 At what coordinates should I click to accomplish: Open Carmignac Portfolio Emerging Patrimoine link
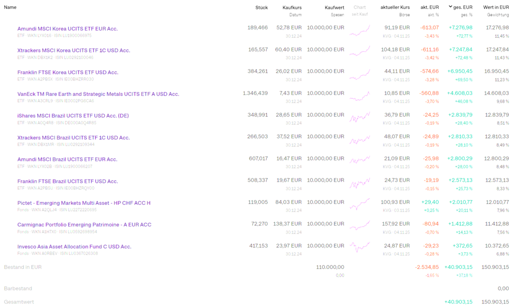[x=84, y=225]
